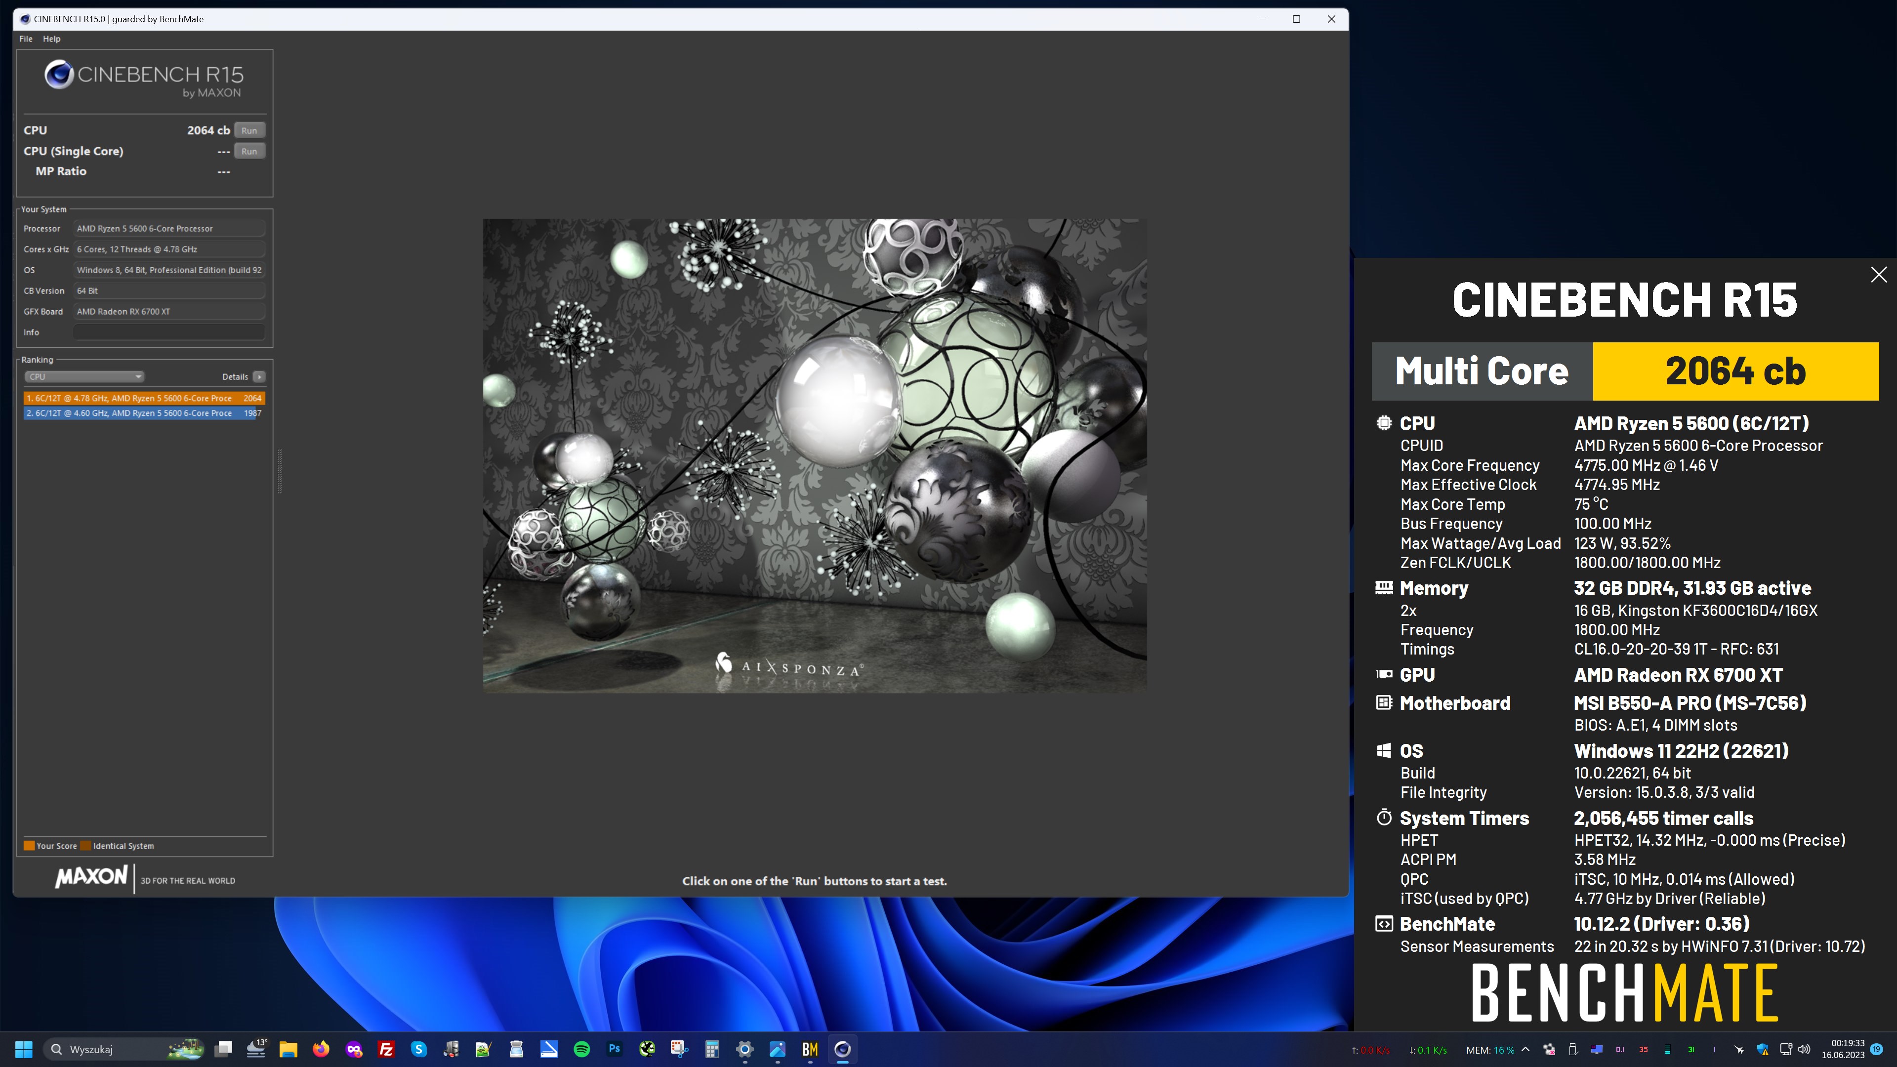
Task: Expand ranking Details arrow button
Action: [x=259, y=376]
